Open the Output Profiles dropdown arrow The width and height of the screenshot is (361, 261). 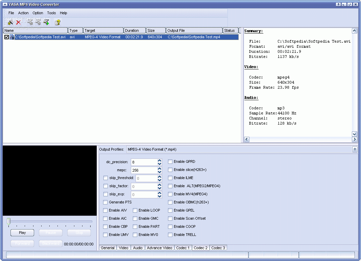(x=355, y=149)
